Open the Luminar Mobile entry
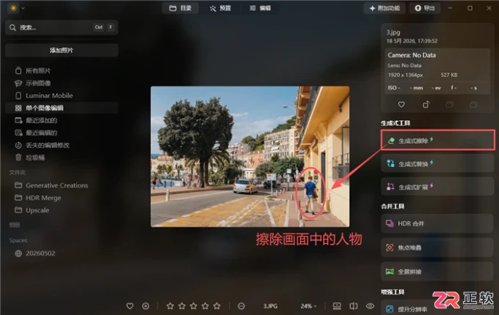Viewport: 499px width, 315px height. (62, 95)
